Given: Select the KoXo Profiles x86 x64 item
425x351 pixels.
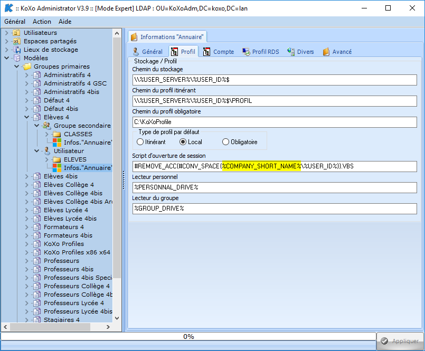Looking at the screenshot, I should 77,252.
